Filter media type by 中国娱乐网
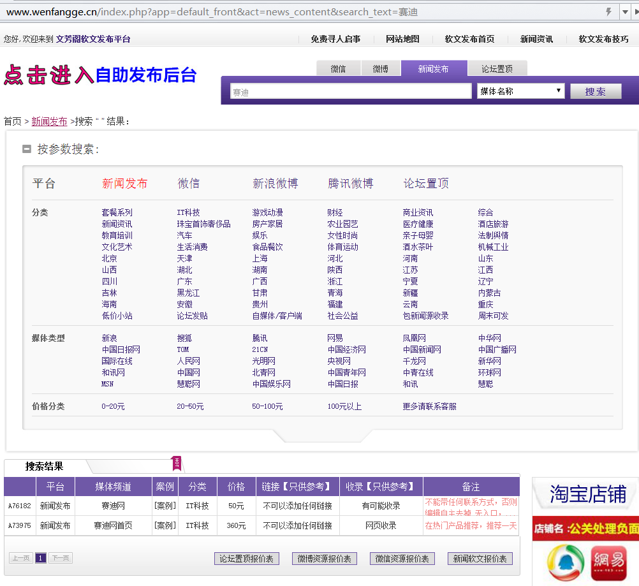 pos(272,384)
